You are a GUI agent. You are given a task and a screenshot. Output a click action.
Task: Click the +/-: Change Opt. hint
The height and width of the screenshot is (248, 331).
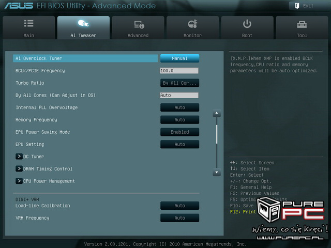pyautogui.click(x=250, y=181)
